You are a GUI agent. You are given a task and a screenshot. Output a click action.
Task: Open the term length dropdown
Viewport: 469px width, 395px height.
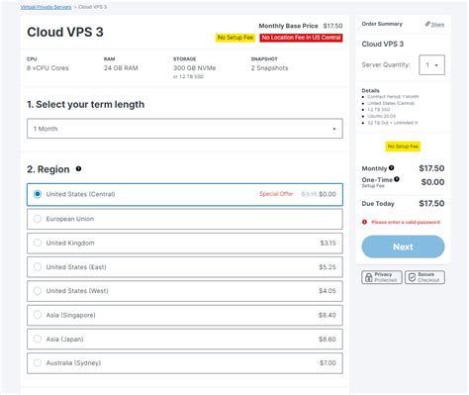tap(185, 129)
